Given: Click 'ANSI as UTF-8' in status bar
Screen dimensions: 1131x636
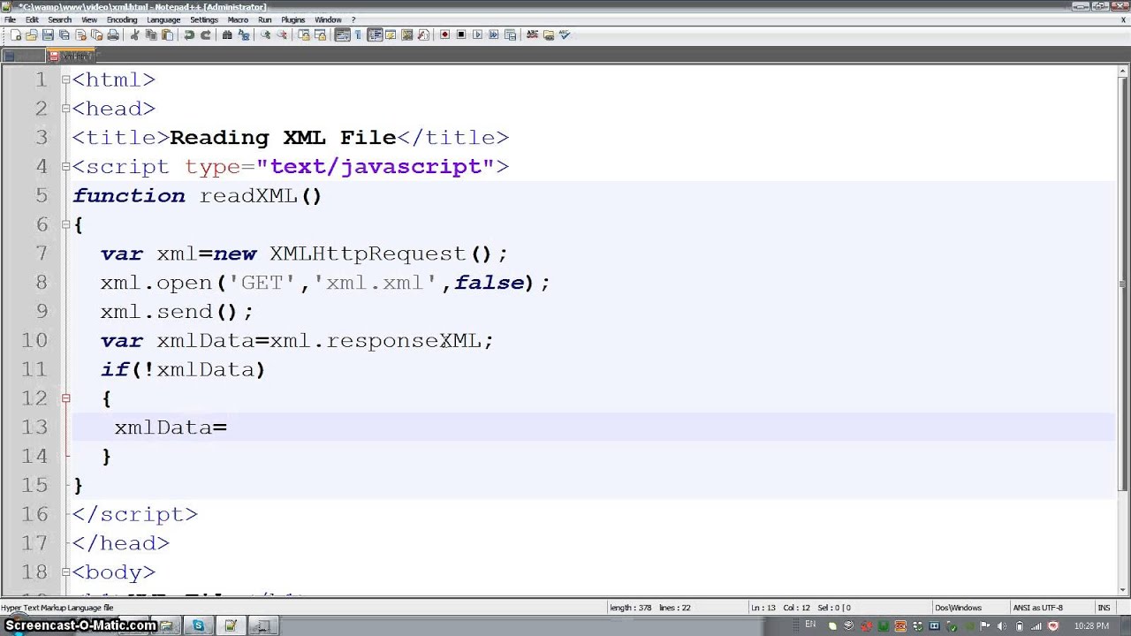Looking at the screenshot, I should [1038, 608].
